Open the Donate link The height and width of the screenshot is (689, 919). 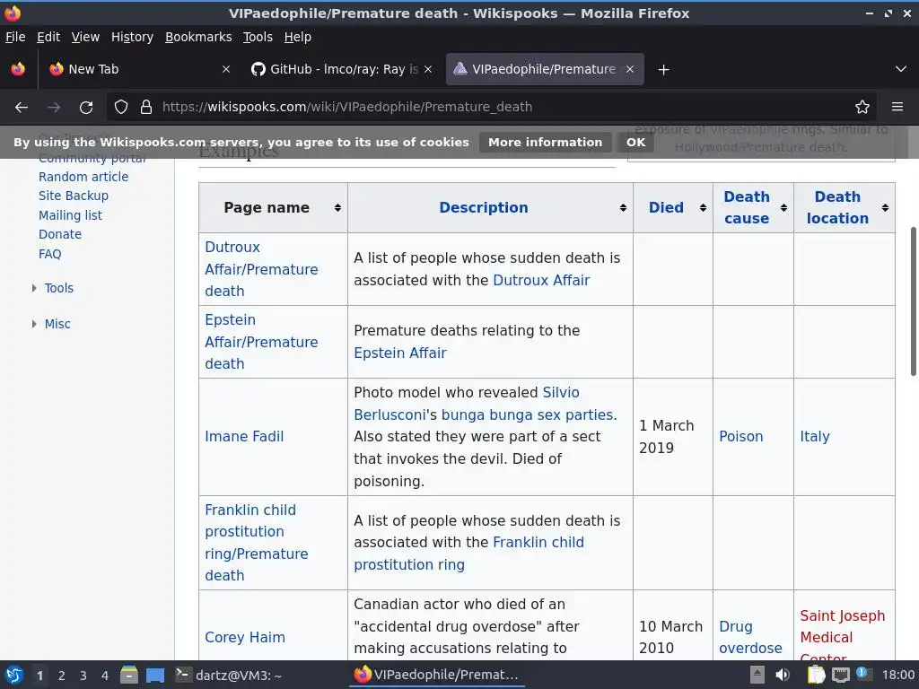pyautogui.click(x=60, y=234)
